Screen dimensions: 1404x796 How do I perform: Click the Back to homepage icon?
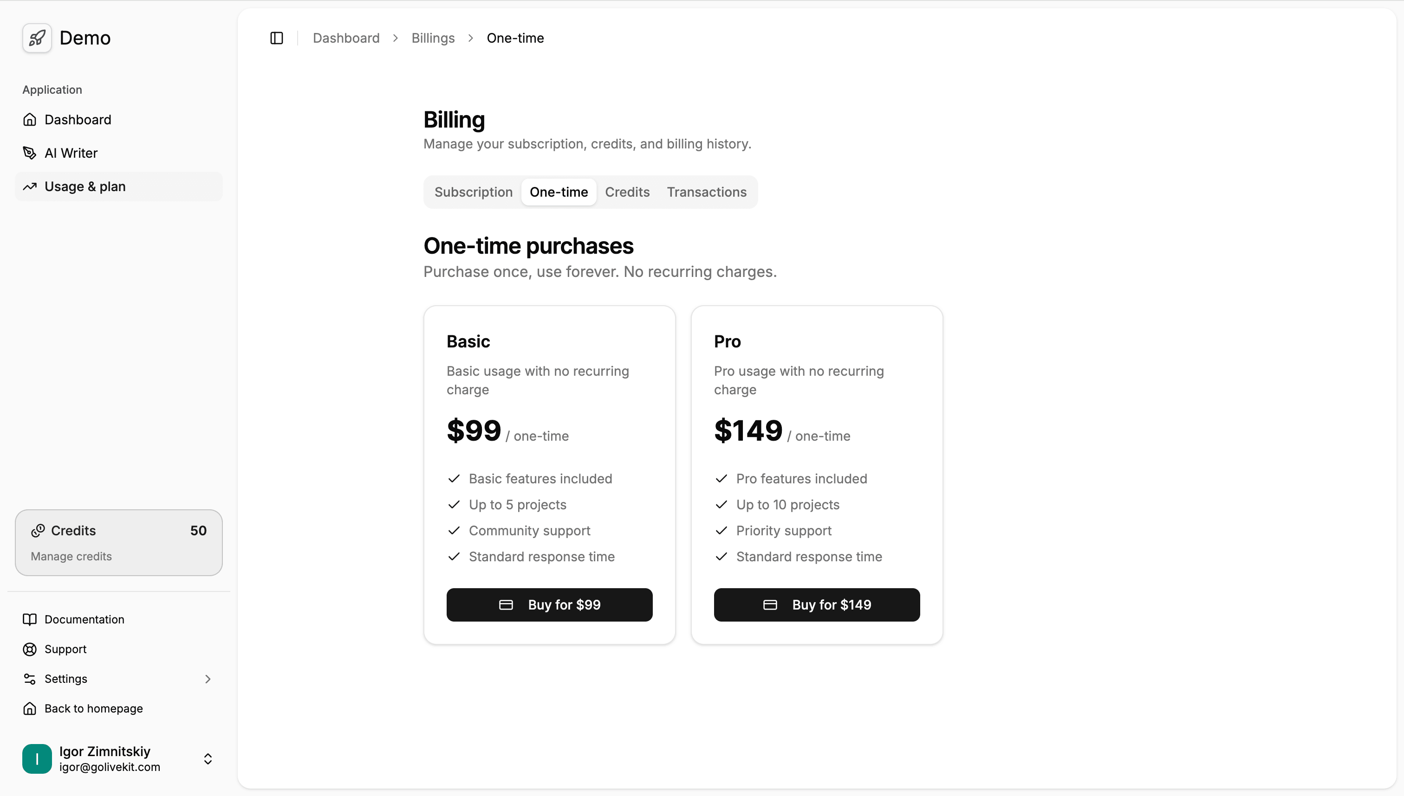[x=30, y=708]
